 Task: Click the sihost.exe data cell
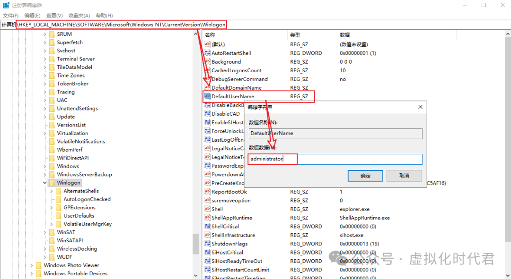coord(351,235)
